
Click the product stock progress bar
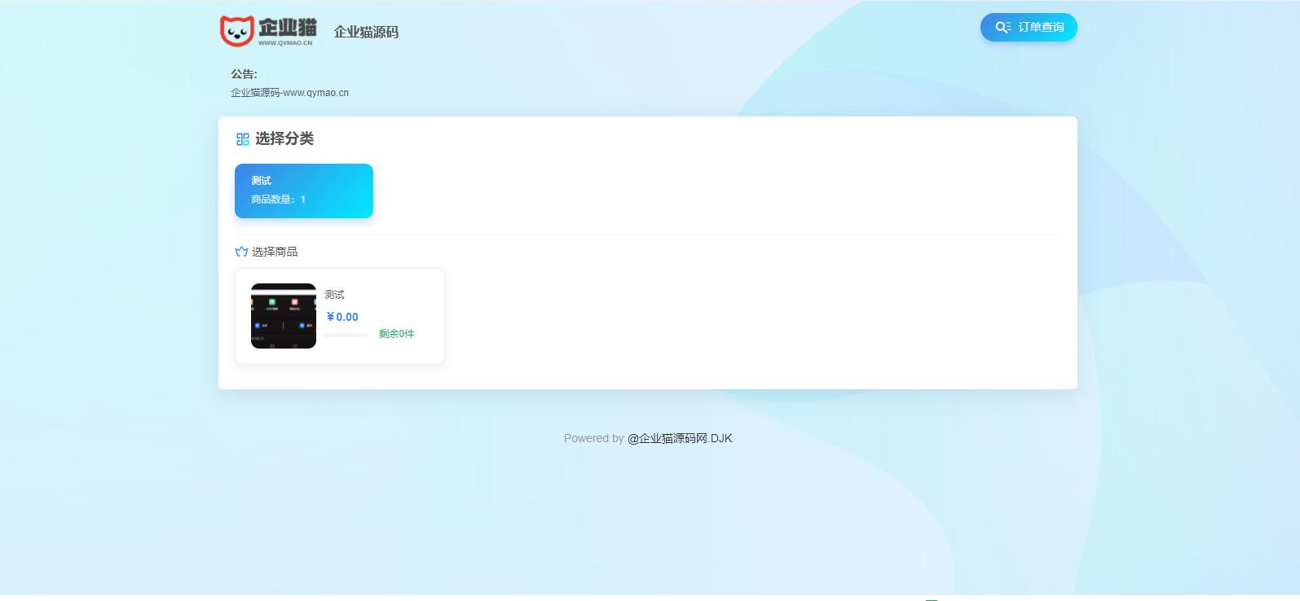tap(346, 335)
